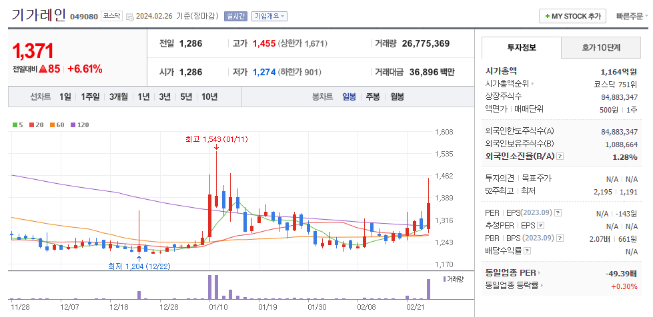Viewport: 653px width, 317px height.
Task: Click the 고가 value 1,455
Action: click(264, 43)
